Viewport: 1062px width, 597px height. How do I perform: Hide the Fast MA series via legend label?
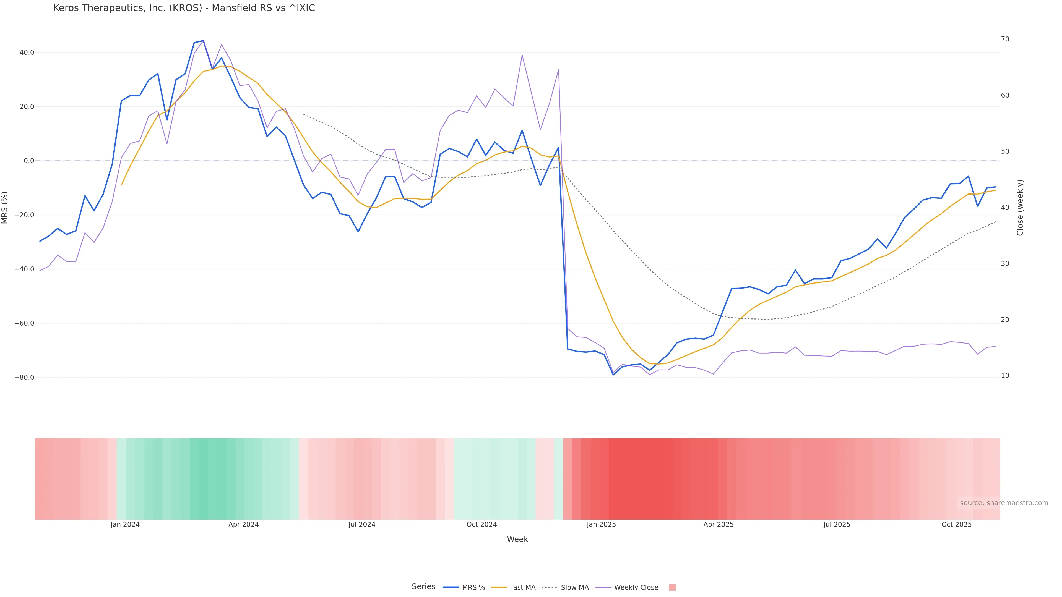coord(522,588)
